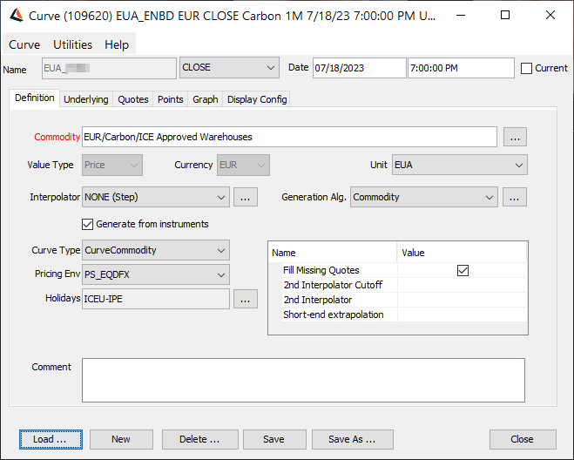Open the Value Type Price dropdown

point(112,165)
